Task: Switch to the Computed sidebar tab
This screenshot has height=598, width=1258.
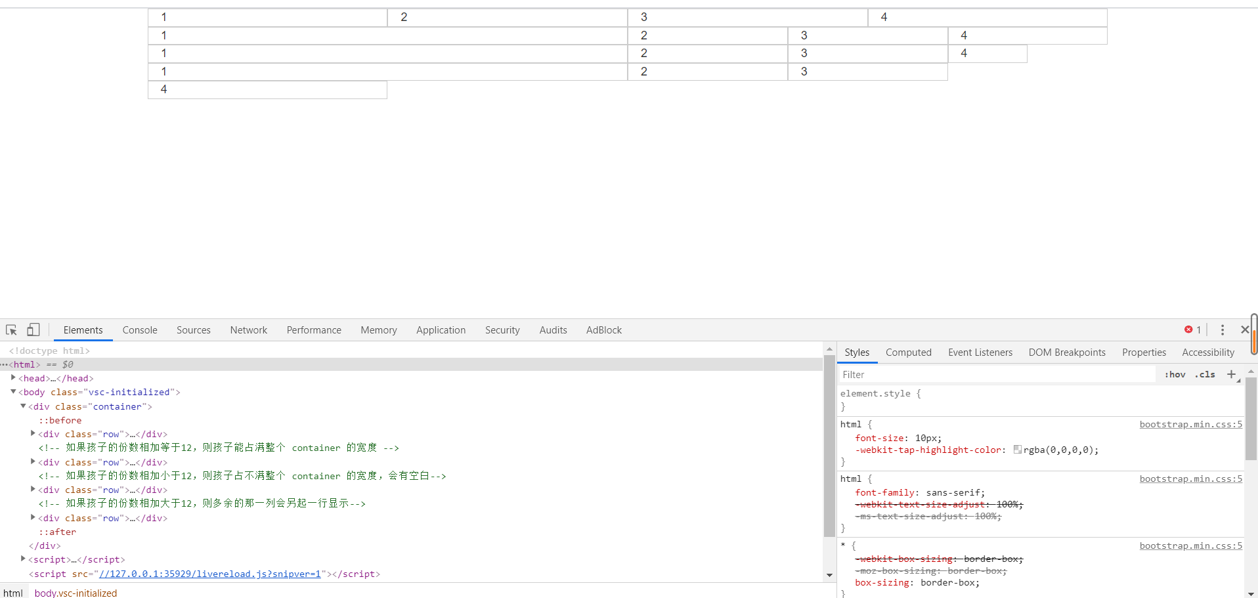Action: tap(908, 352)
